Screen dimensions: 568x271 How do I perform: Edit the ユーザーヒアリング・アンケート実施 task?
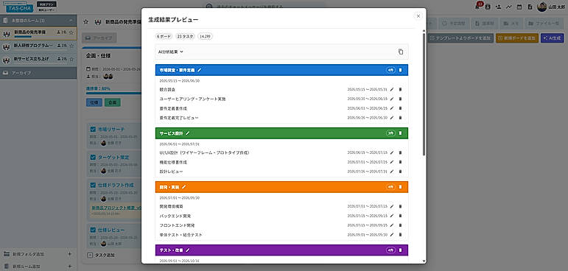point(392,99)
